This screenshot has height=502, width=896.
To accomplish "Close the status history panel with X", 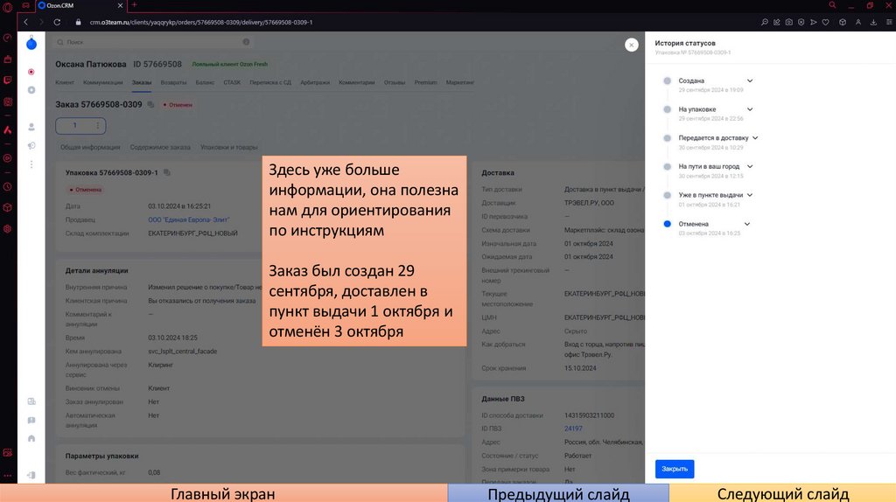I will coord(632,45).
